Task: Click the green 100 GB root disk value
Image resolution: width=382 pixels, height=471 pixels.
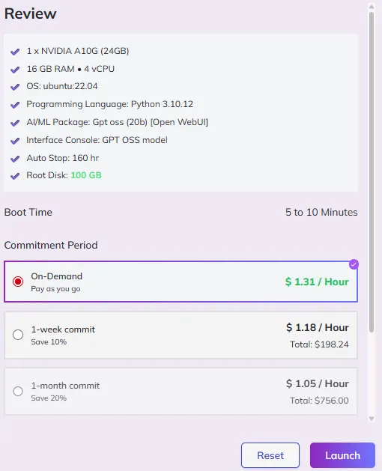Action: click(x=86, y=175)
